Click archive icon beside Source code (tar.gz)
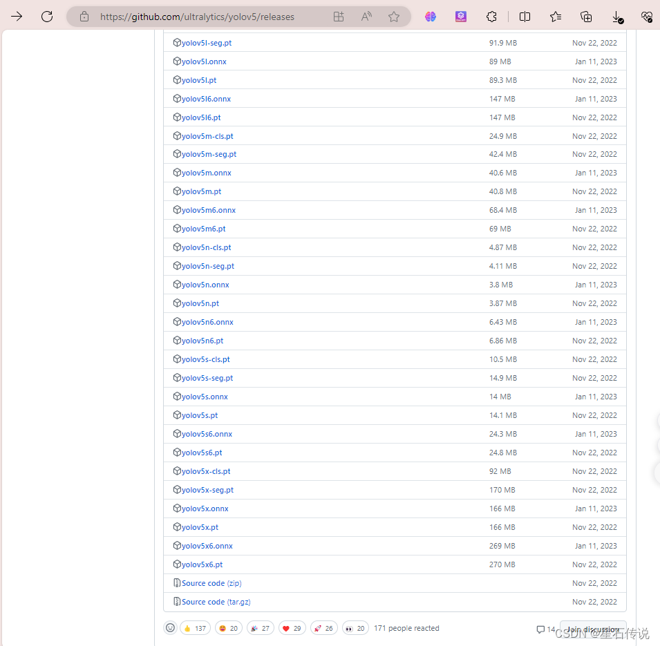Screen dimensions: 660x646 (x=177, y=601)
